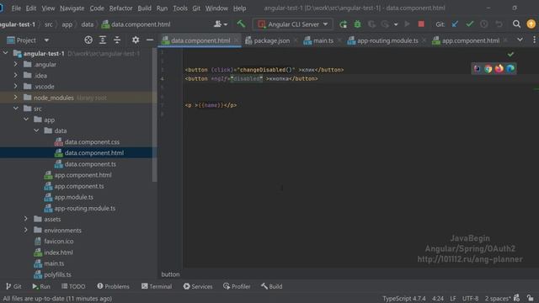539x303 pixels.
Task: Expand all in Project panel
Action: point(103,40)
